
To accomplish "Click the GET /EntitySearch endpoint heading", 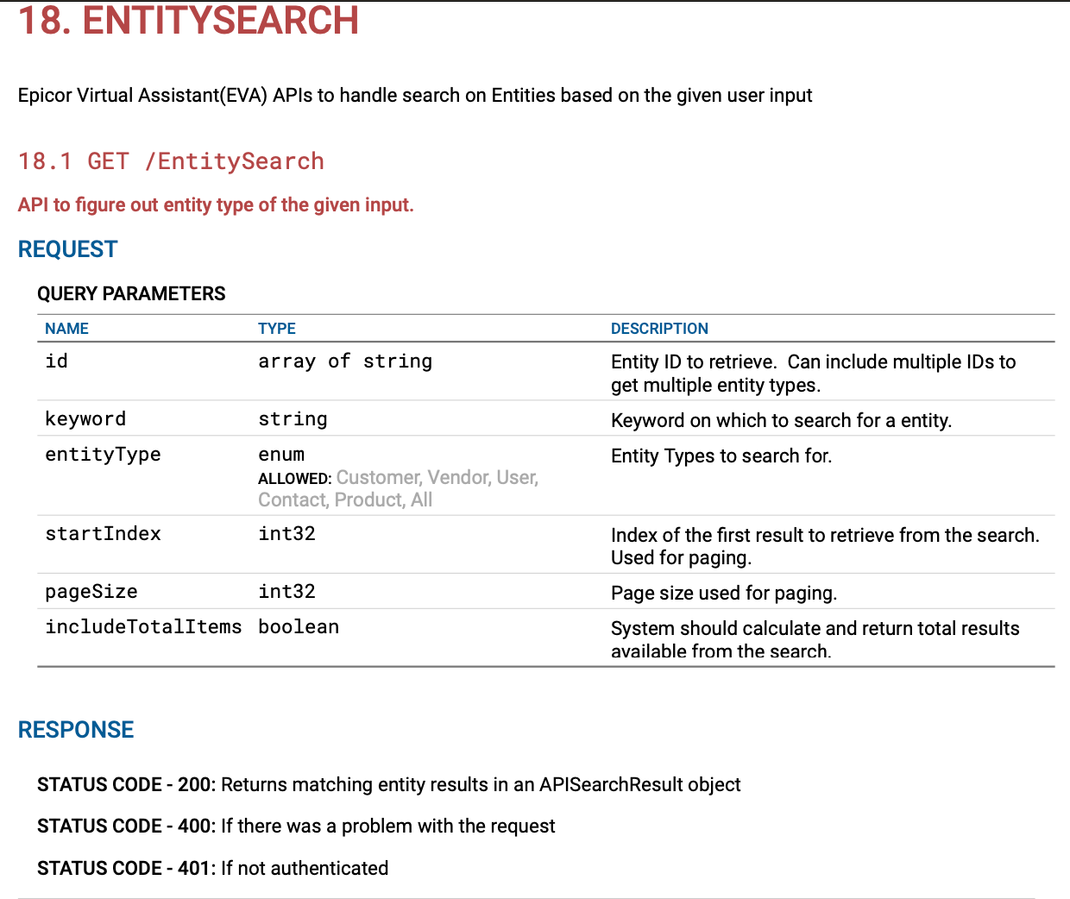I will coord(171,161).
